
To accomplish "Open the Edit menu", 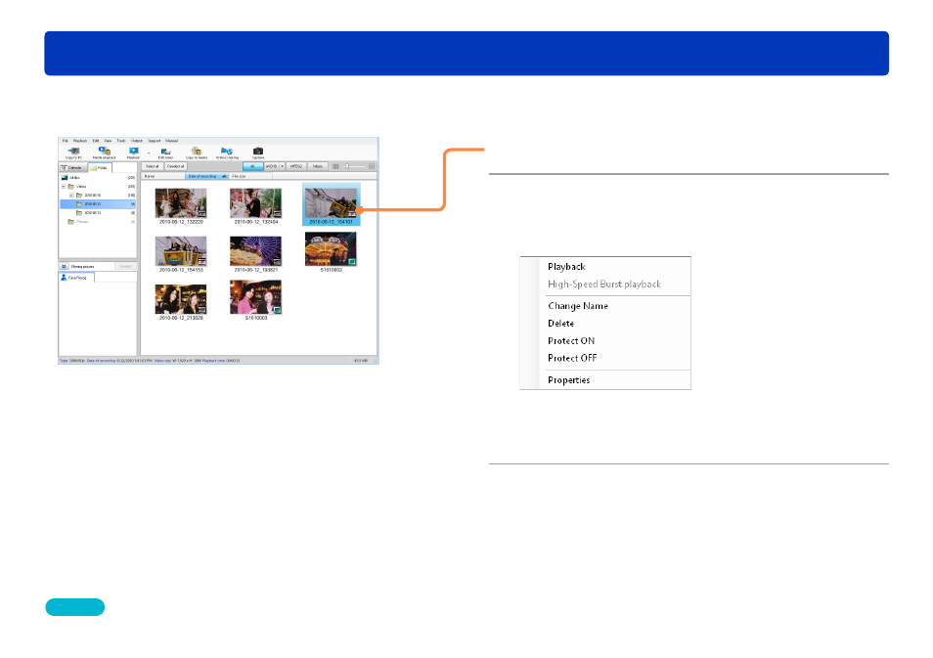I will click(x=96, y=141).
